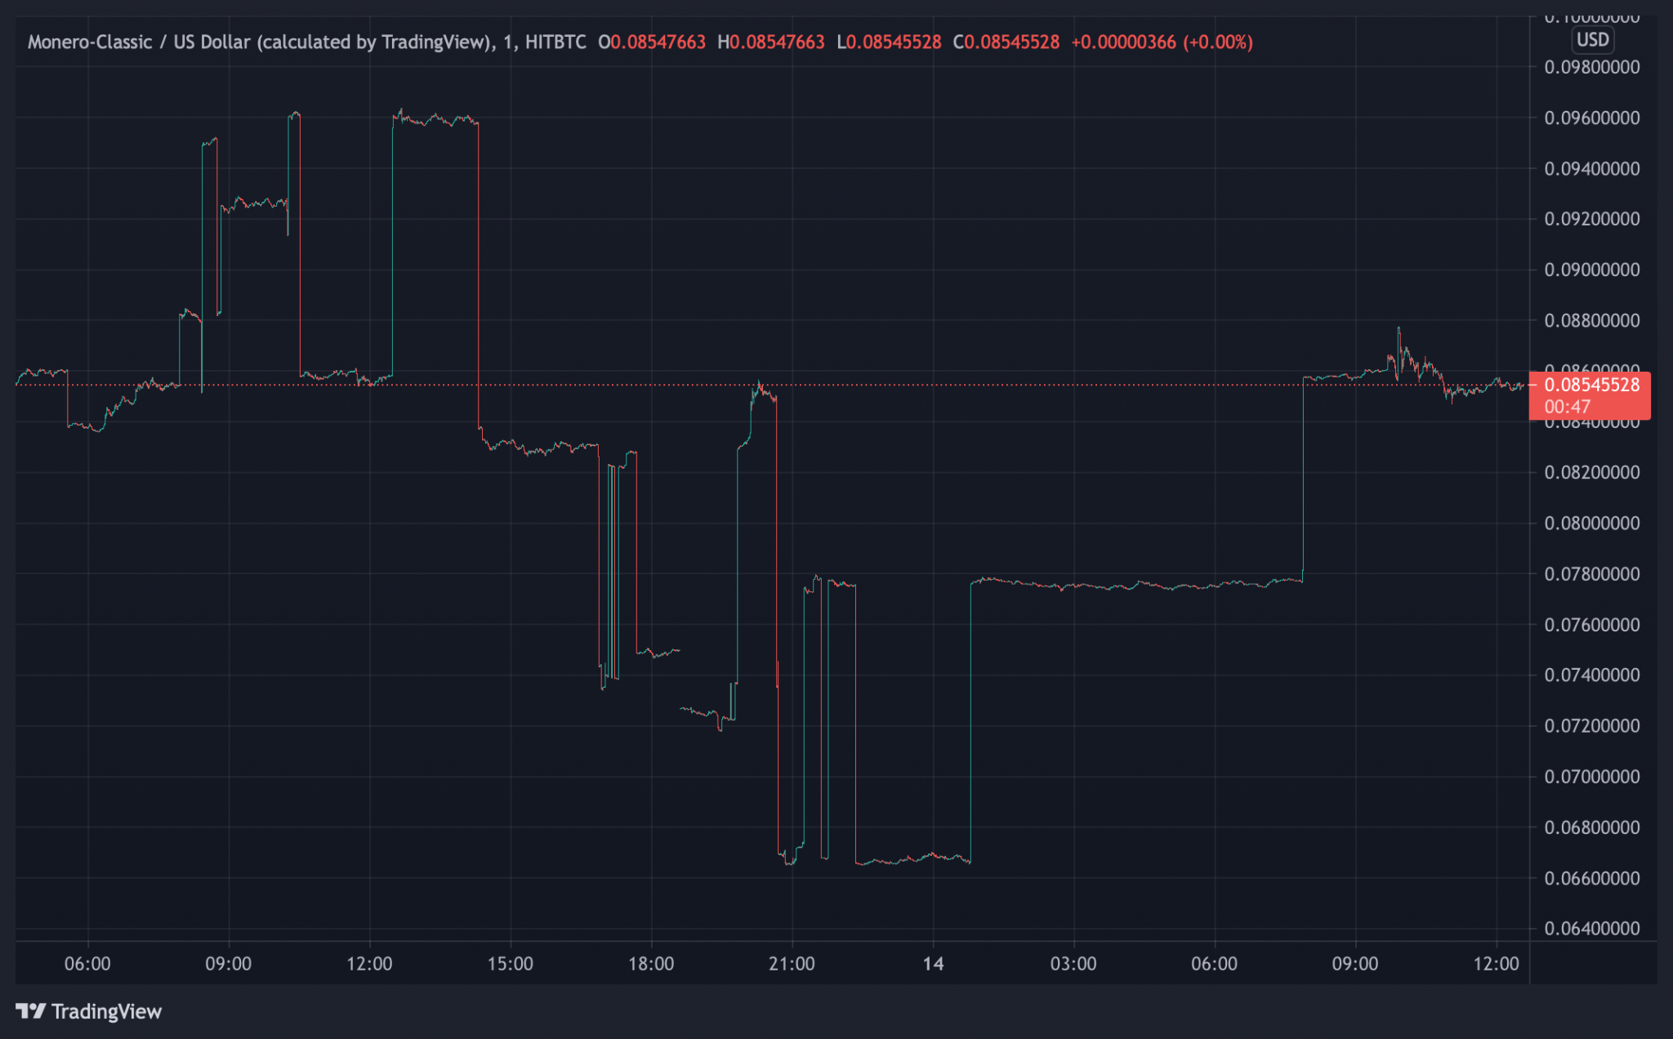Screen dimensions: 1673x1039
Task: Click the 0.07800000 price scale label
Action: [1591, 574]
